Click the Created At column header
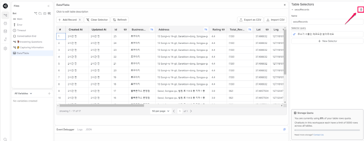The width and height of the screenshot is (364, 141). [77, 30]
